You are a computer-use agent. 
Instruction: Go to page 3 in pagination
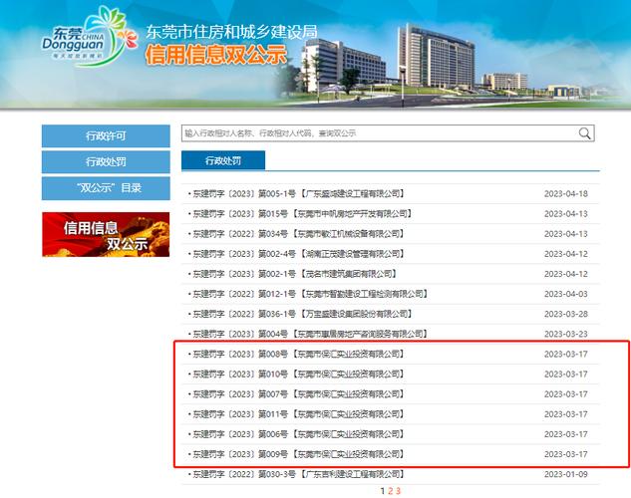point(398,491)
